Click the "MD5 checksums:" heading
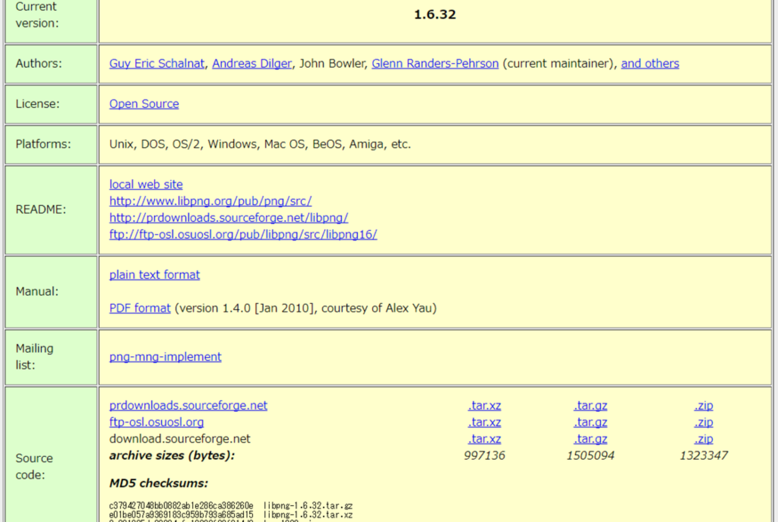The image size is (778, 522). click(159, 483)
